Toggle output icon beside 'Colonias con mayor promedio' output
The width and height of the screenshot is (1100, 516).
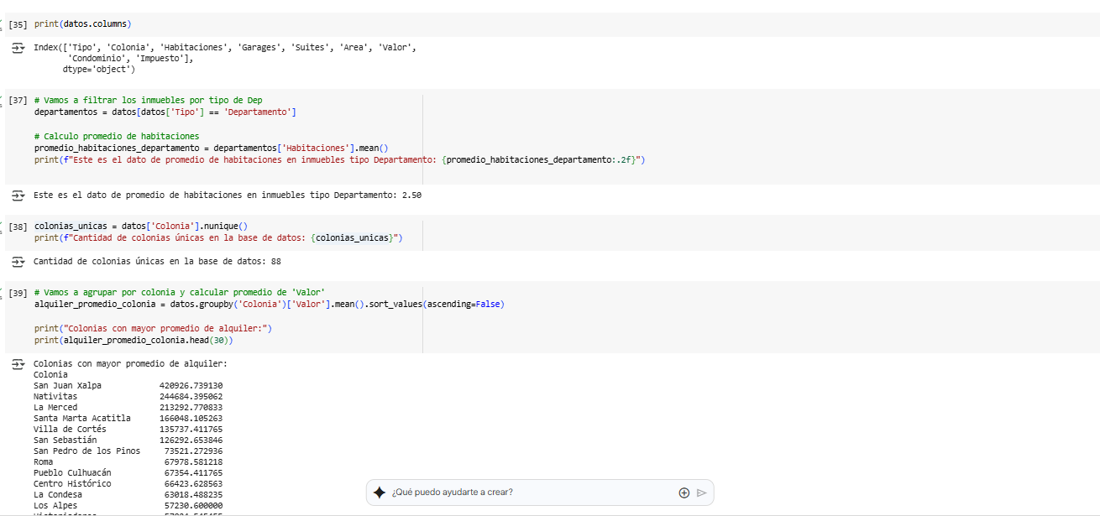pyautogui.click(x=17, y=365)
